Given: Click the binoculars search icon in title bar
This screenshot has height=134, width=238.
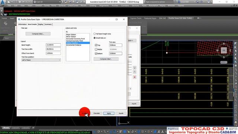Looking at the screenshot, I should pyautogui.click(x=175, y=2).
